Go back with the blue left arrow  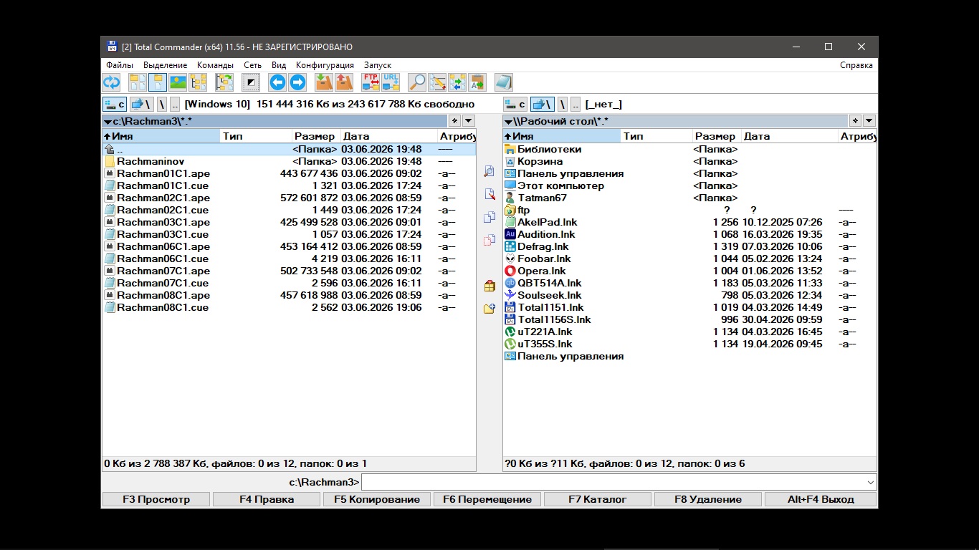coord(277,82)
